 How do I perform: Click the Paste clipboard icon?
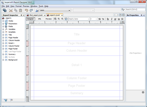[20, 10]
